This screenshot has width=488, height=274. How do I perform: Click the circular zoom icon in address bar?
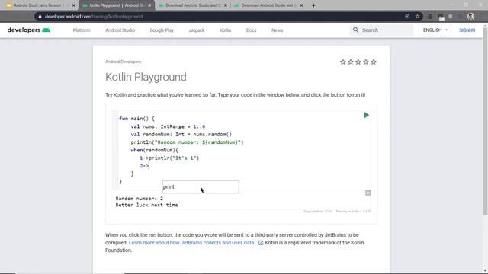[407, 17]
